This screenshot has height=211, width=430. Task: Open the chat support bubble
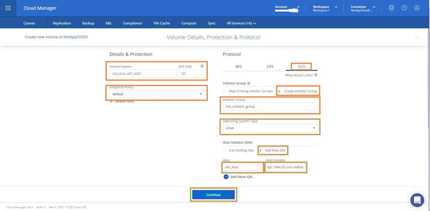coord(417,200)
